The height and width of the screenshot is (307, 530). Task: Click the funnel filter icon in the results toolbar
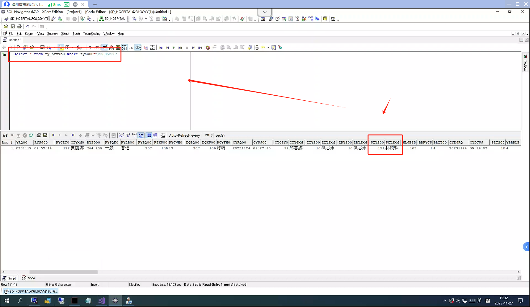pos(12,135)
